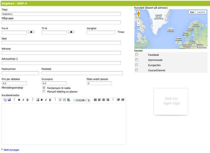Viewport: 210px width, 153px height.
Task: Enable the Hjemmeside channel checkbox
Action: pyautogui.click(x=137, y=60)
